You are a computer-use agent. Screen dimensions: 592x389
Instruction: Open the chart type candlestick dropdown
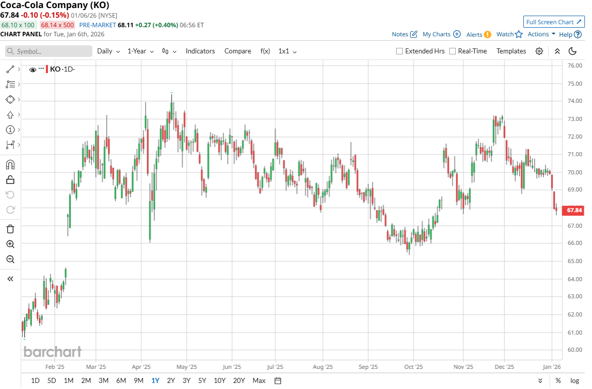click(169, 51)
